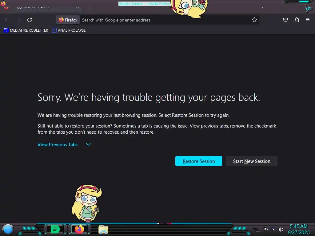Click the Start New Session button
The width and height of the screenshot is (315, 236).
tap(252, 161)
